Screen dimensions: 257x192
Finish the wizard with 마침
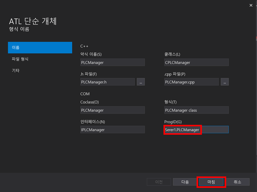(x=211, y=182)
